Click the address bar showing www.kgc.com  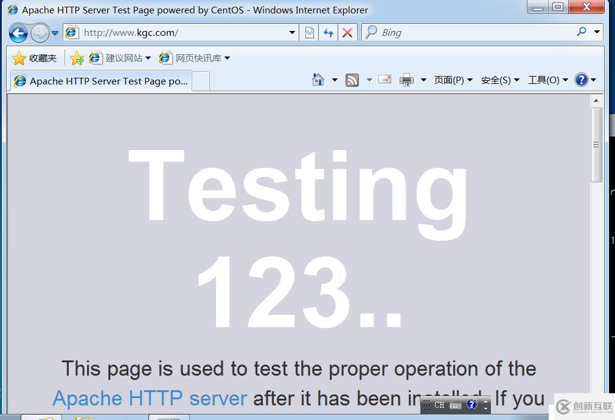pos(181,33)
